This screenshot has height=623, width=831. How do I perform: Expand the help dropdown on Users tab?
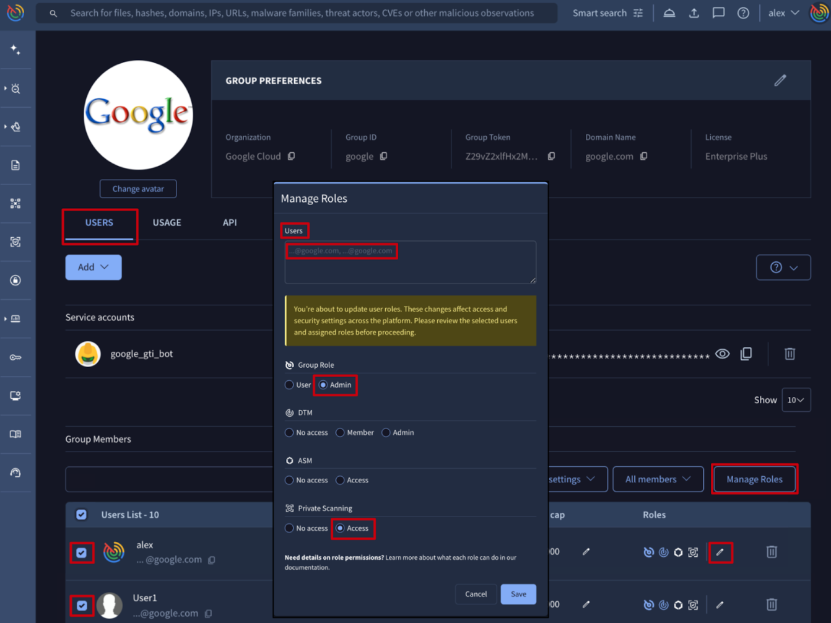click(x=783, y=268)
